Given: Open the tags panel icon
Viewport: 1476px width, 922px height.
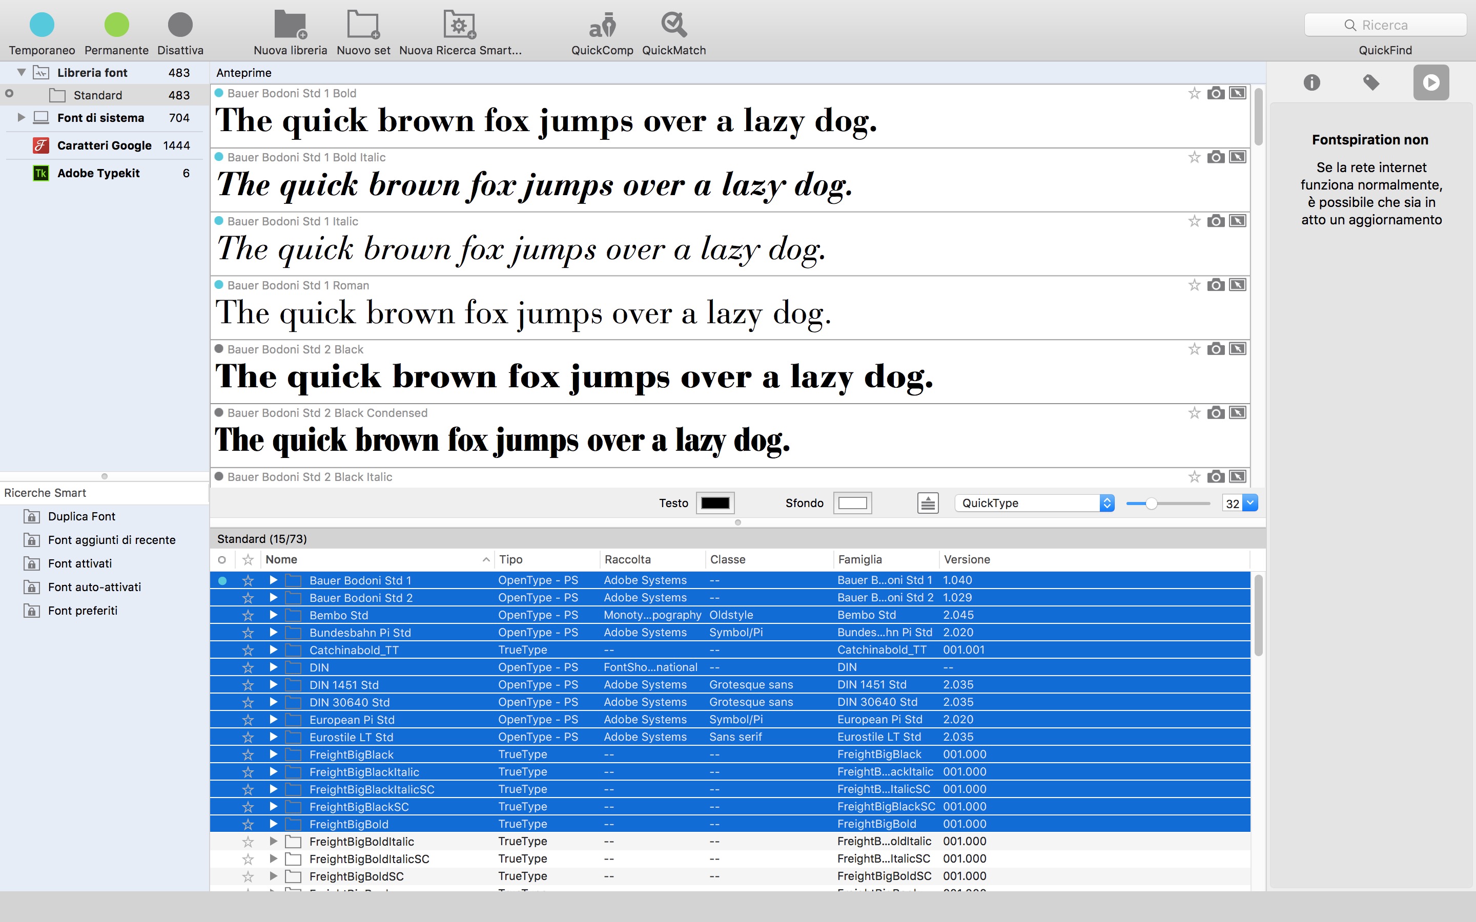Looking at the screenshot, I should (1371, 82).
